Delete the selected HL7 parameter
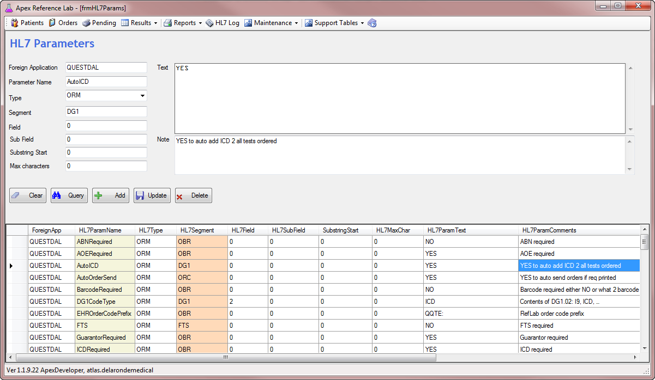Viewport: 655px width, 380px height. point(194,195)
